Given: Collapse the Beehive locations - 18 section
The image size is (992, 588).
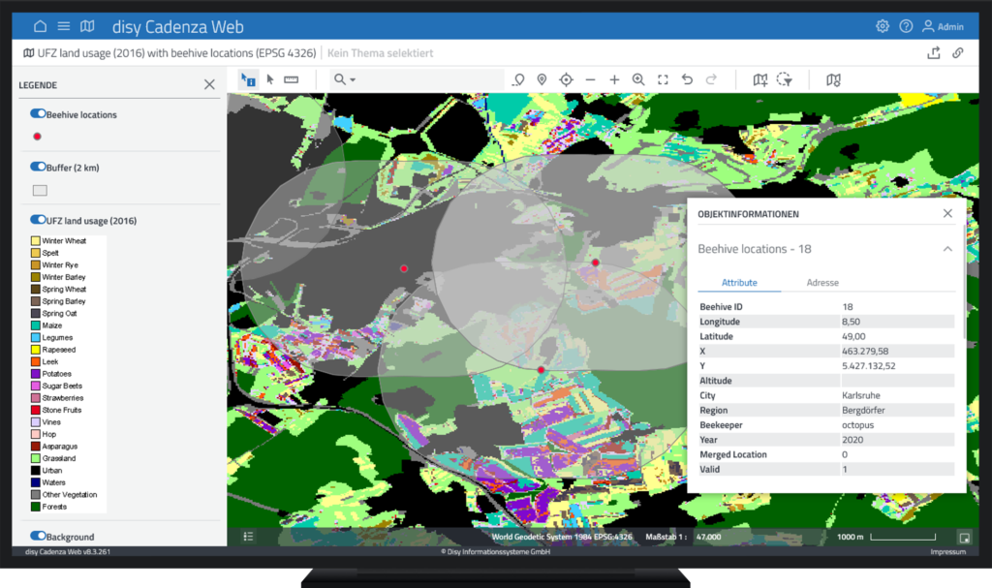Looking at the screenshot, I should tap(947, 249).
